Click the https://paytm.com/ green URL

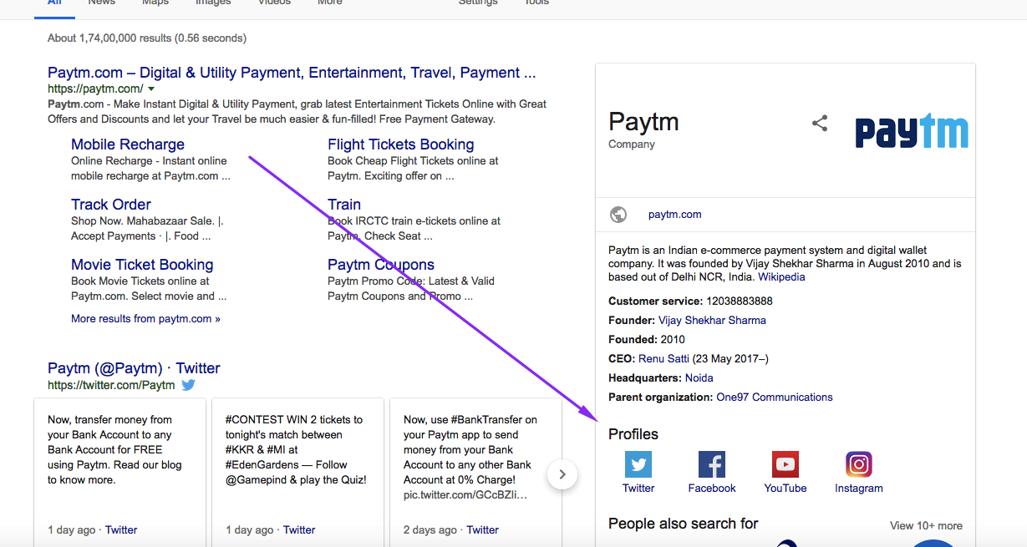(x=95, y=89)
